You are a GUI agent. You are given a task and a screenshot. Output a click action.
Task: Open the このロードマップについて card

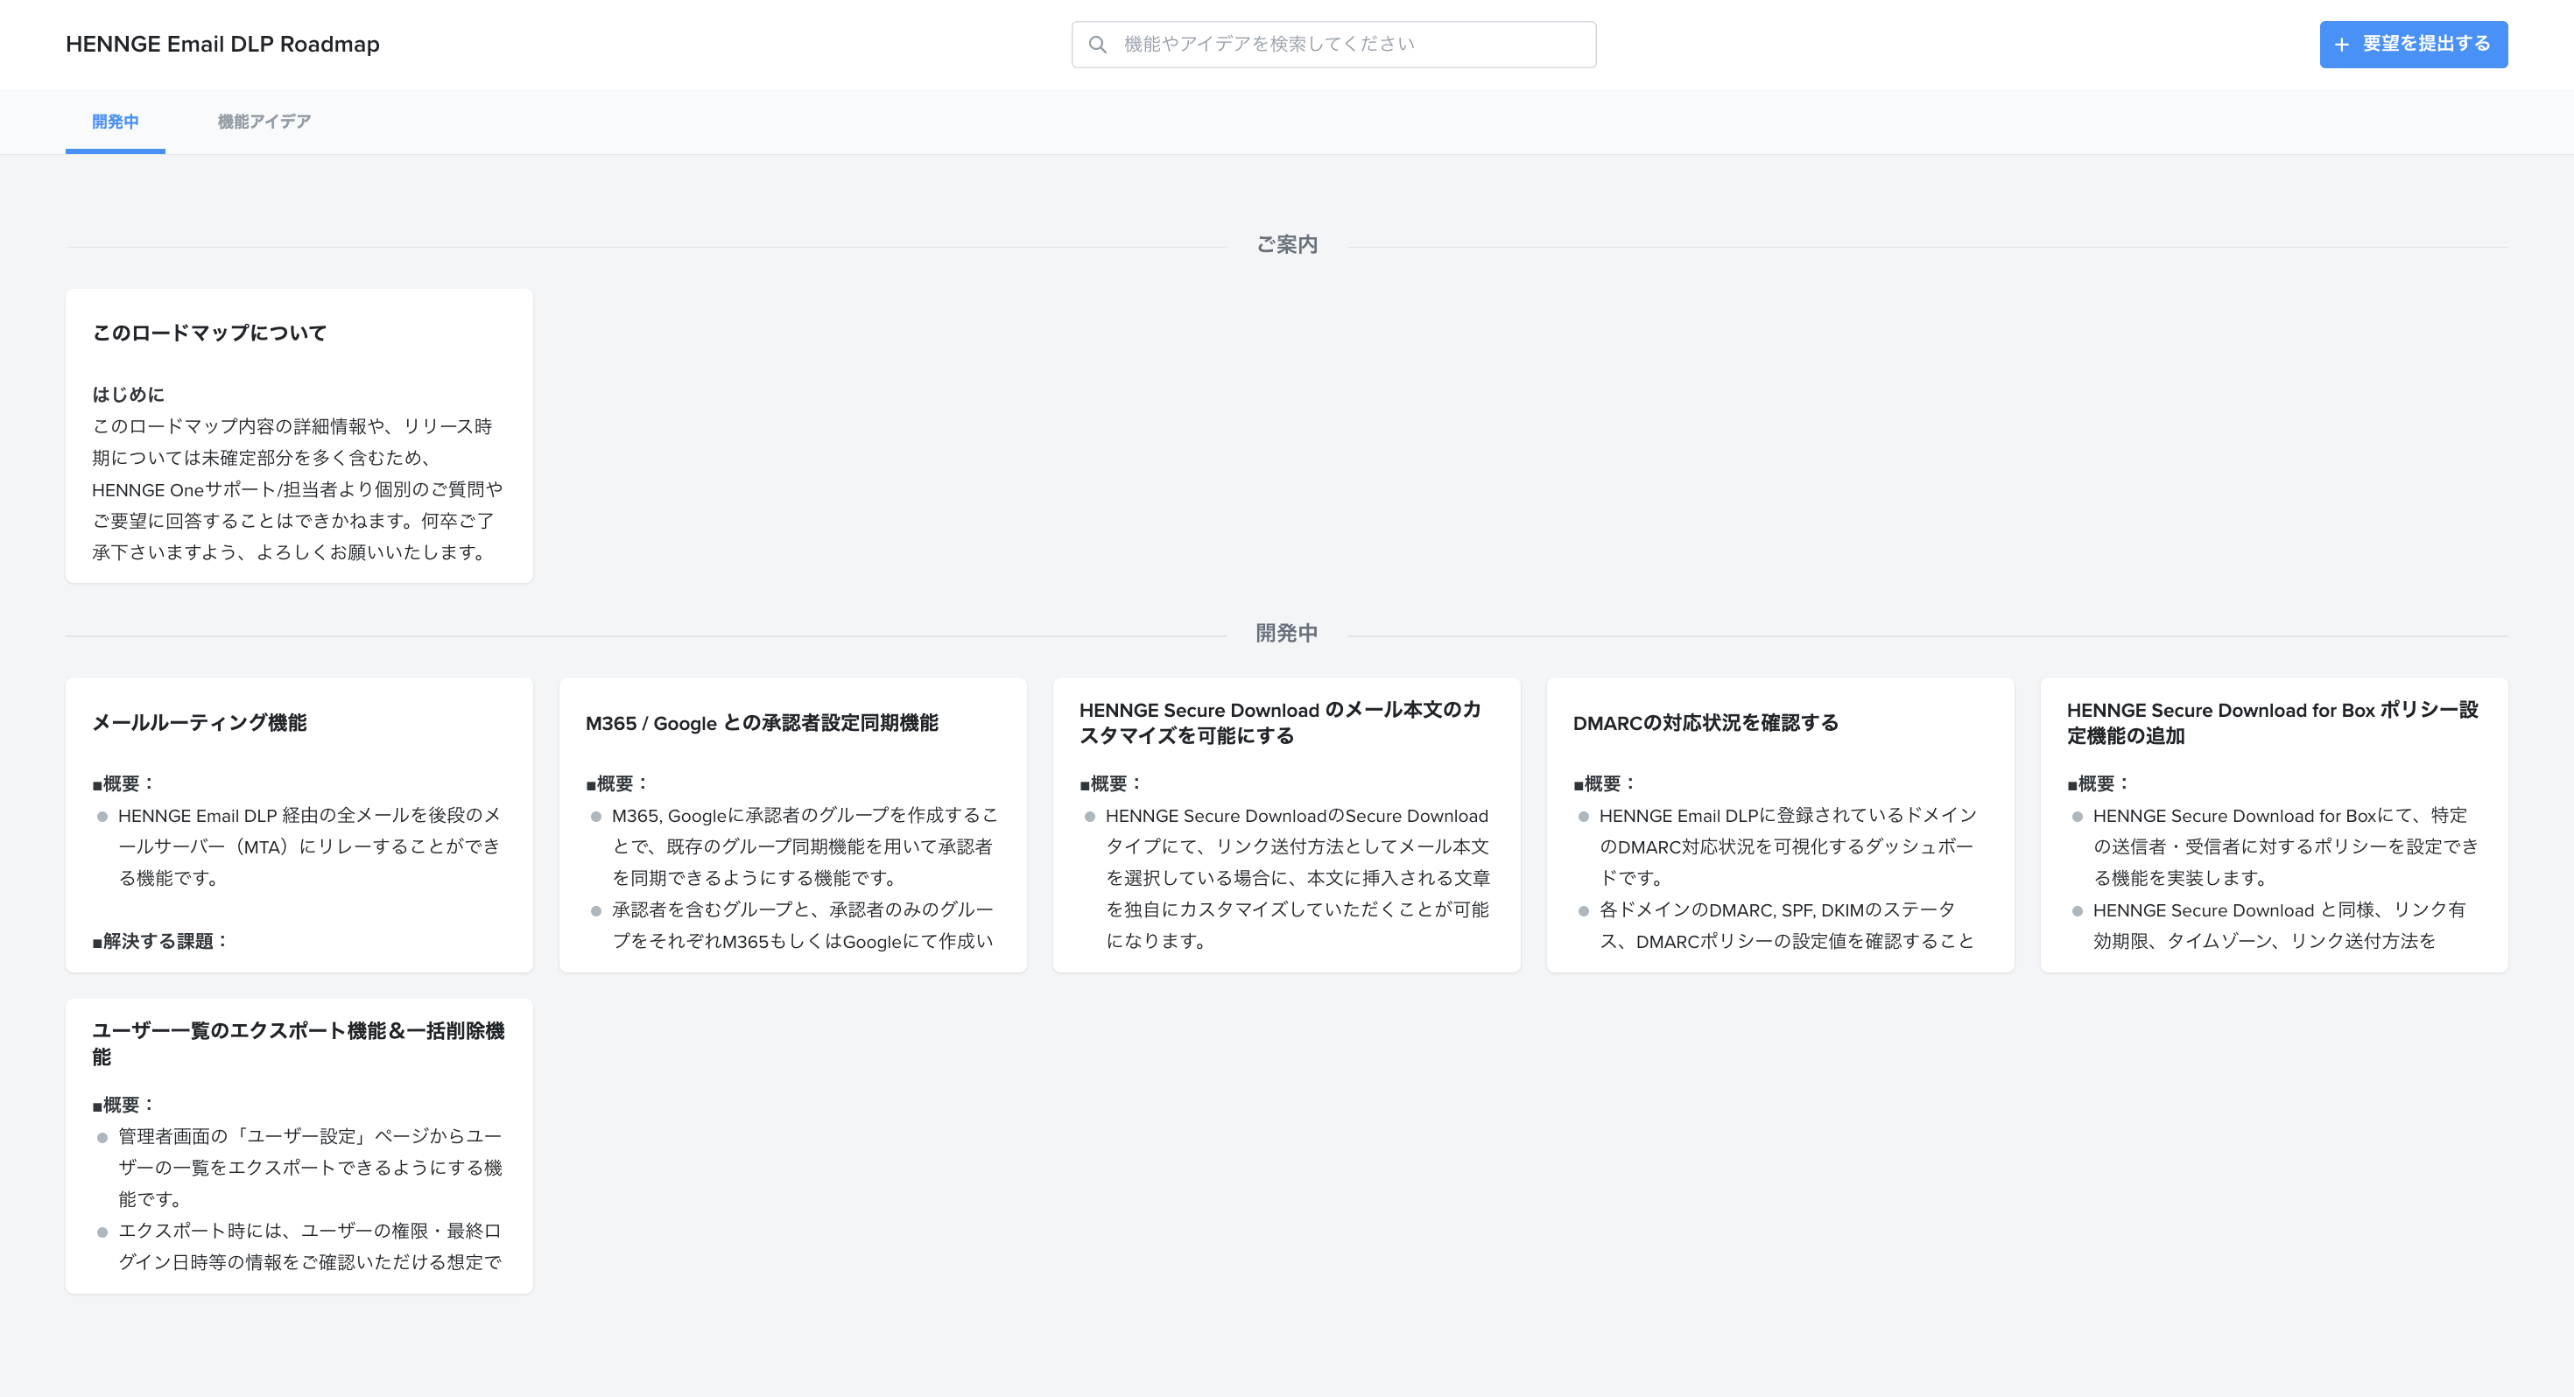pyautogui.click(x=299, y=436)
